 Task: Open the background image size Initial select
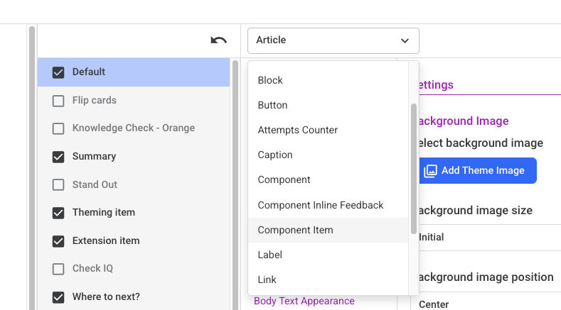(x=489, y=238)
